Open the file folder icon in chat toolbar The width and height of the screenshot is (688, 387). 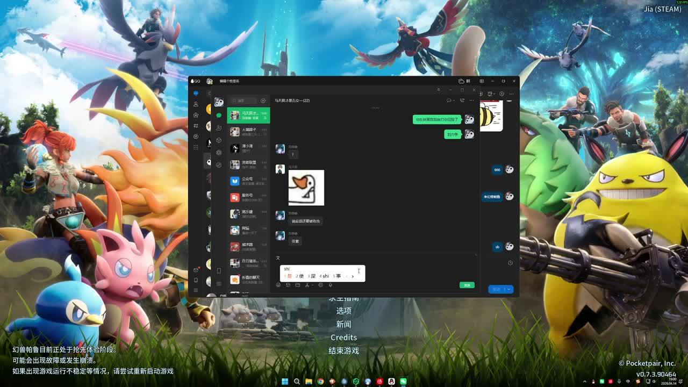(x=297, y=285)
